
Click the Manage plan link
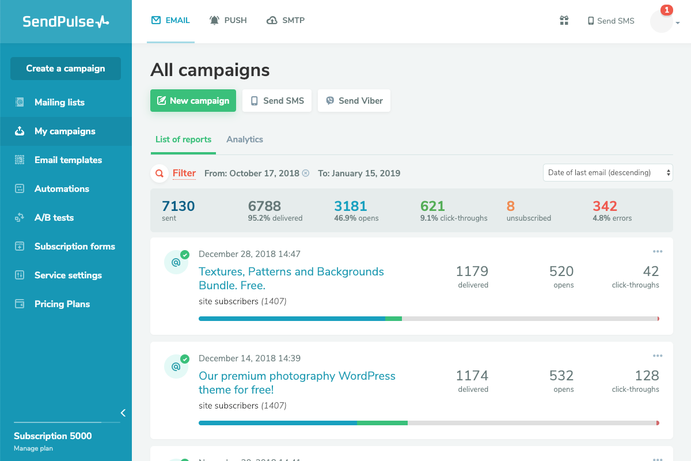point(33,448)
